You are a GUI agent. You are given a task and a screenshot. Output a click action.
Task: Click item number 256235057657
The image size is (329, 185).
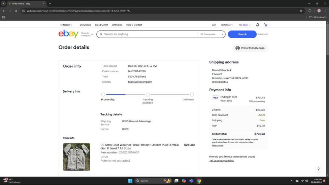129,152
